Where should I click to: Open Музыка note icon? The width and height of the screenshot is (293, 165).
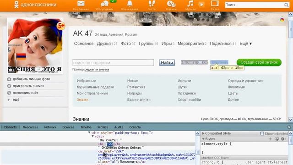click(190, 4)
